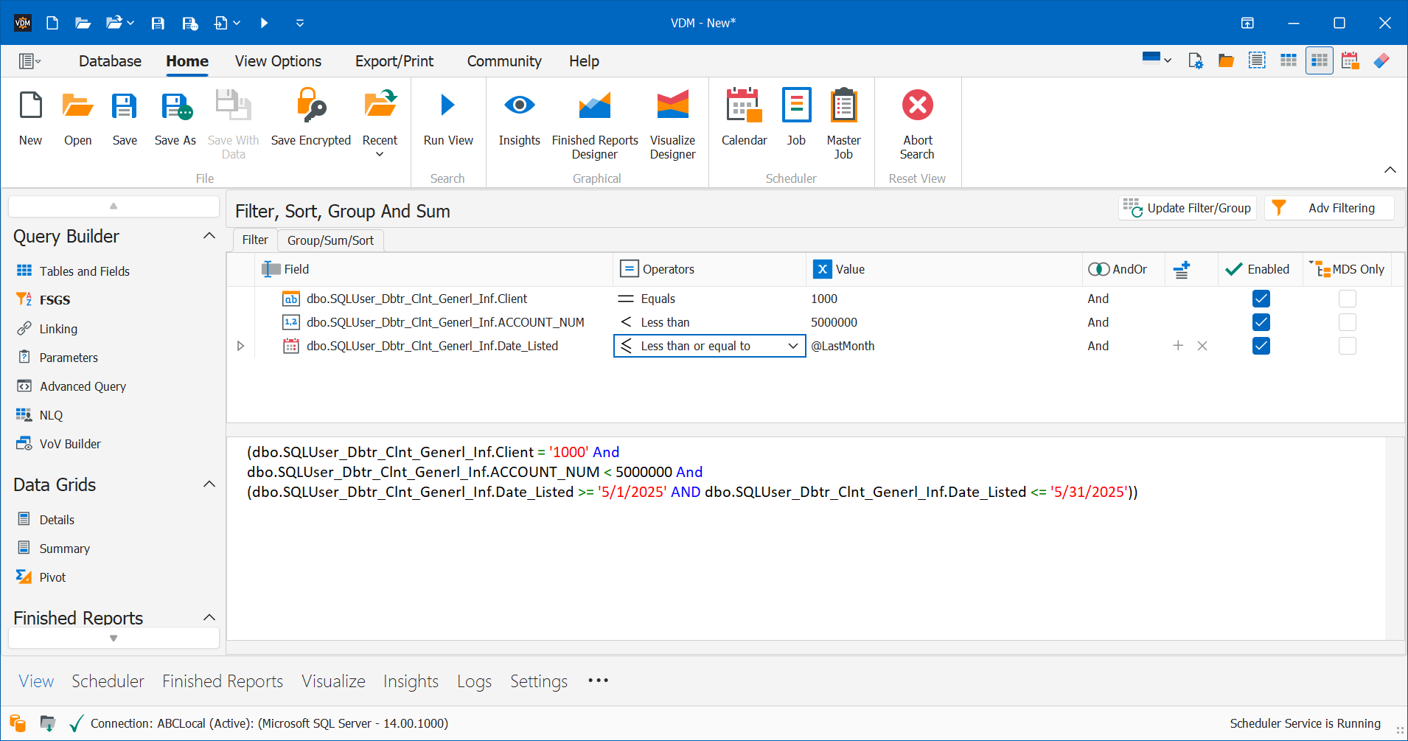
Task: Click the value cell '5000000'
Action: pyautogui.click(x=834, y=322)
